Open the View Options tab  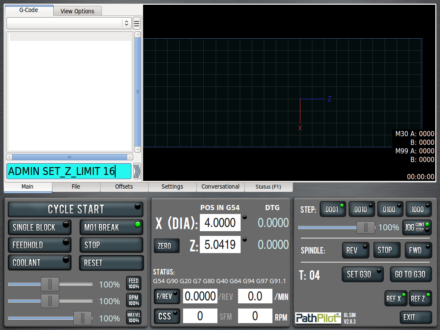click(x=77, y=11)
